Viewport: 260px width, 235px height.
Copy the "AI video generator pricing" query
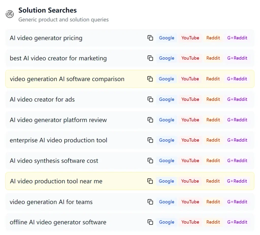[150, 37]
